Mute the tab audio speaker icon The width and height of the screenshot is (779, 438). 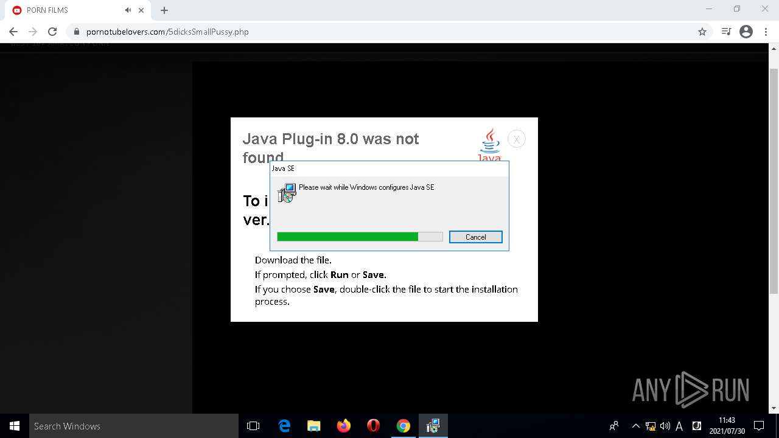pyautogui.click(x=128, y=10)
